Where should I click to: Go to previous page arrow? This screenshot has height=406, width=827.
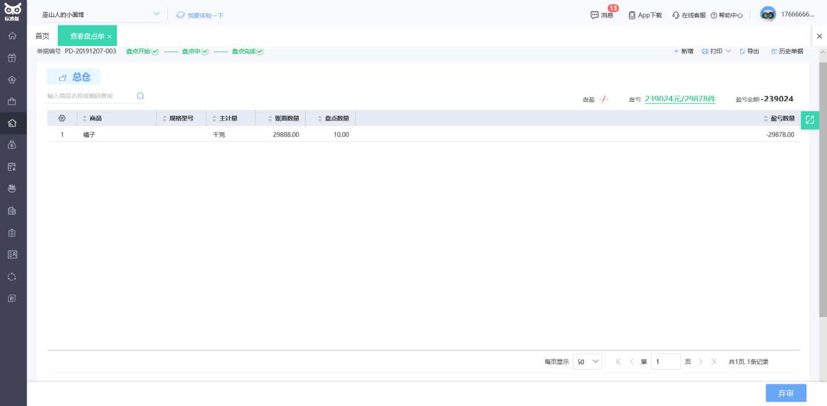631,361
